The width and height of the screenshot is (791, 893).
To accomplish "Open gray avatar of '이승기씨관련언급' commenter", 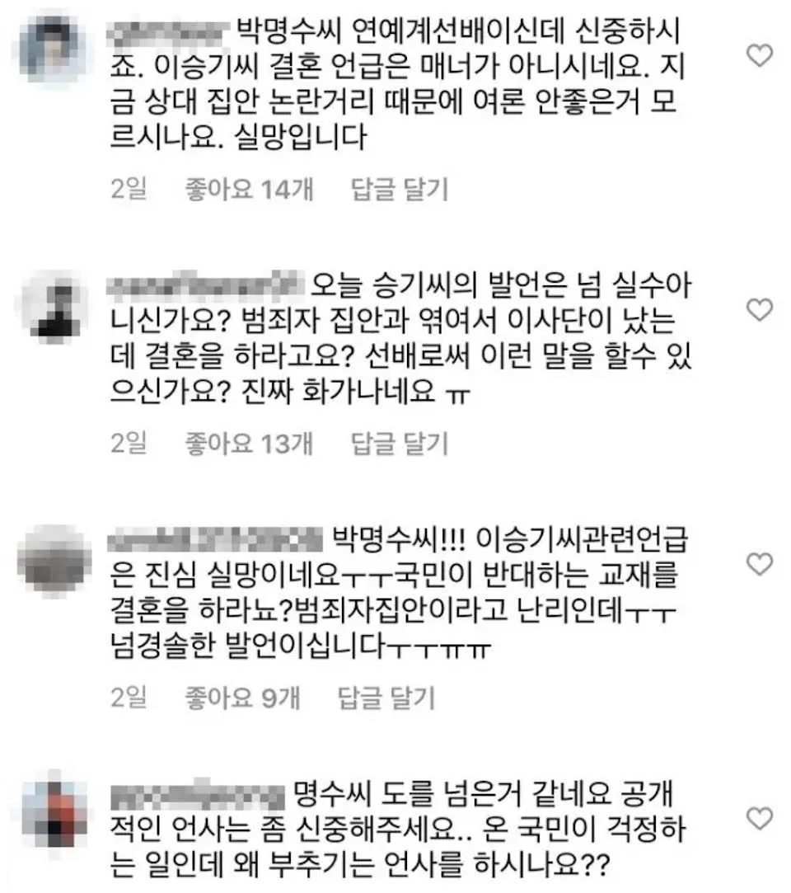I will (x=54, y=562).
